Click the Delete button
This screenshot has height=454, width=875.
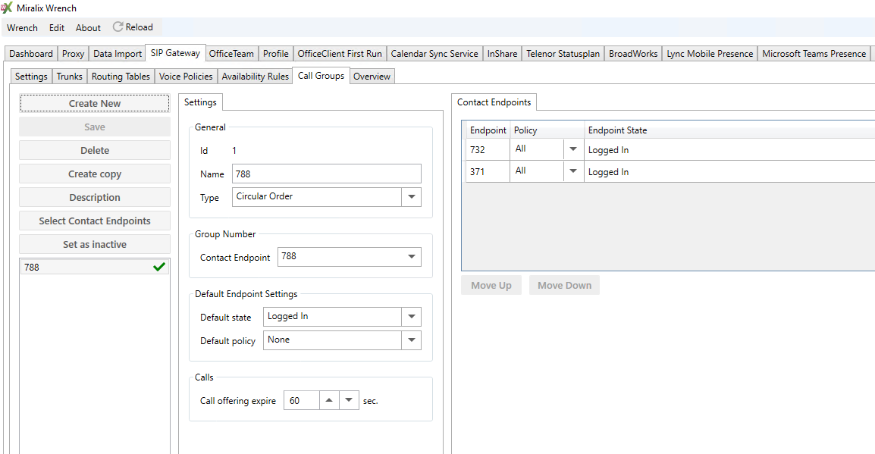95,151
